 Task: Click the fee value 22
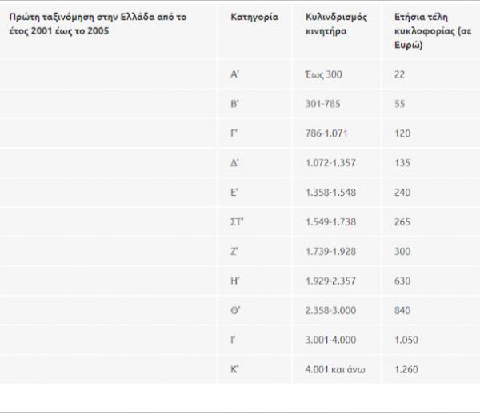[400, 74]
